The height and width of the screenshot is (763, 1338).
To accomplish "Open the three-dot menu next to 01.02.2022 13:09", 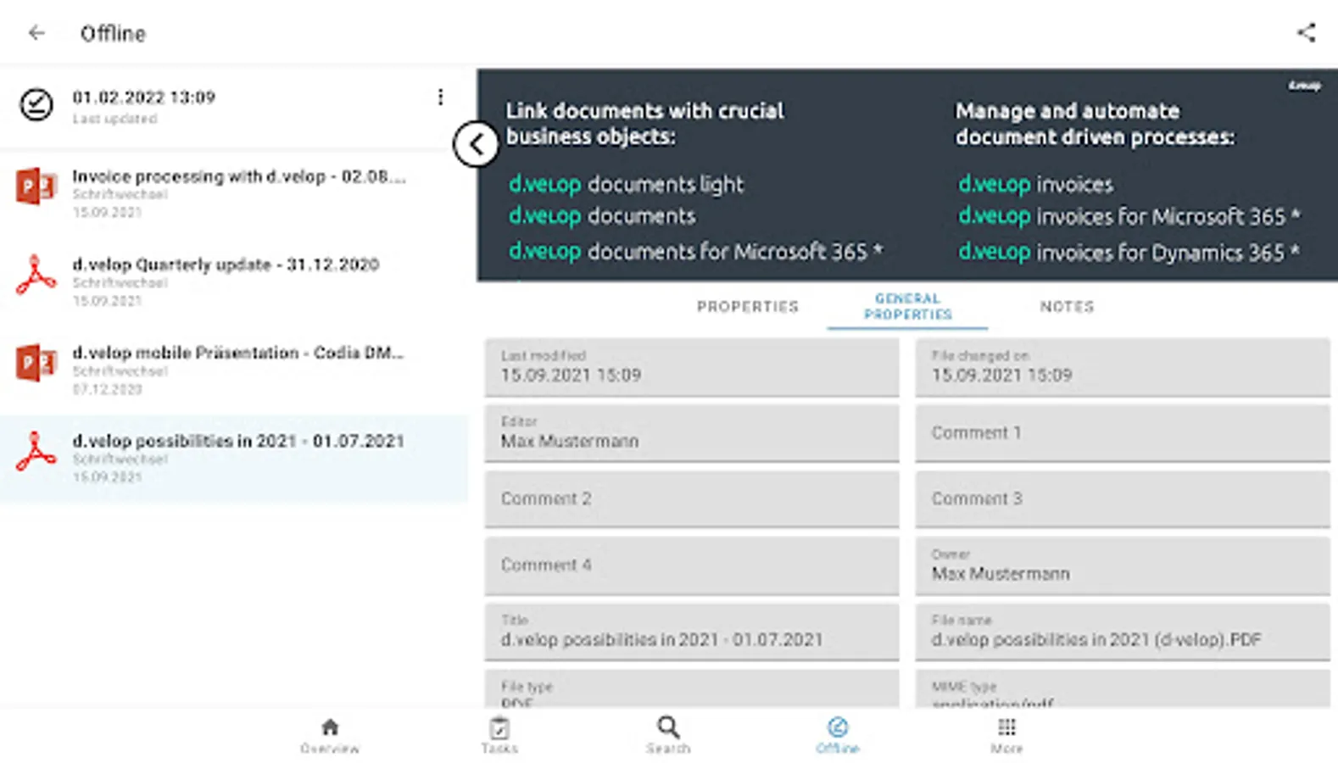I will [440, 97].
